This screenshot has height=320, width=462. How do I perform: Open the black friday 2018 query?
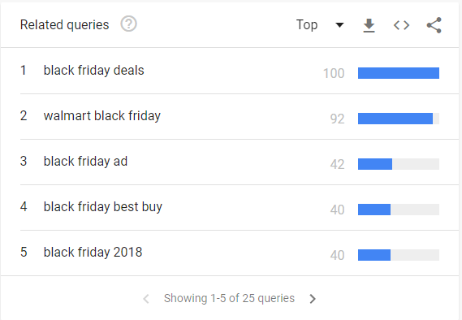[x=93, y=253]
